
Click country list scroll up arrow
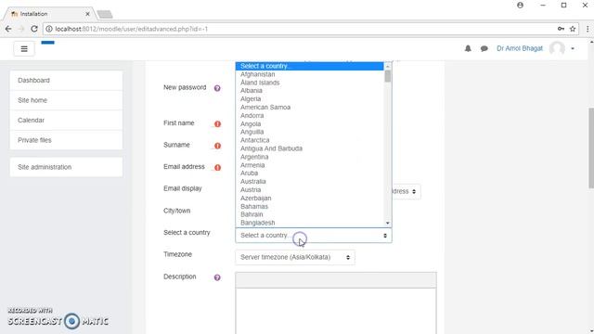point(388,66)
